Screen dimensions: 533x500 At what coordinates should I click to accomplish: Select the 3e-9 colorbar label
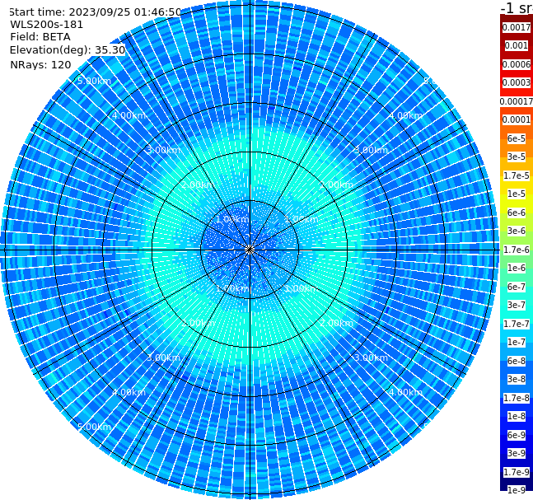coord(517,453)
